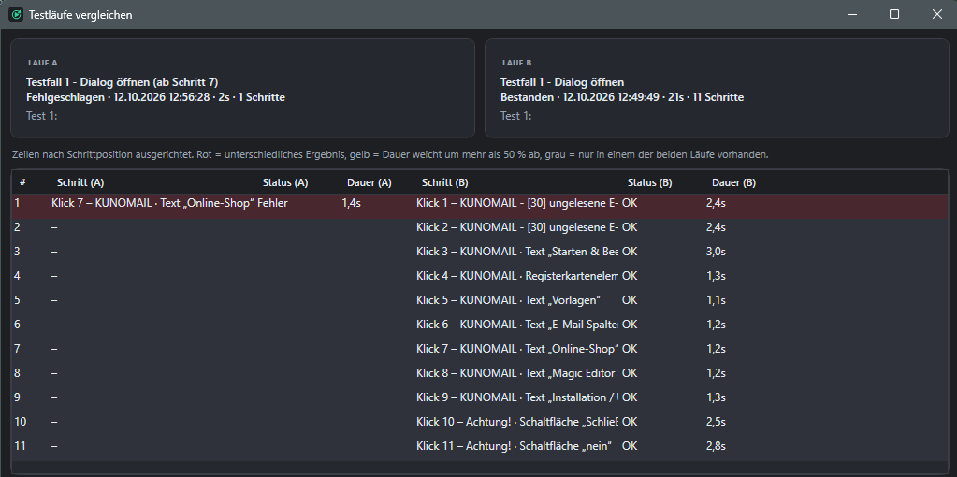Select step B 'Klick 7 – KUNOMAIL Online-Shop'
Screen dimensions: 957x477
point(517,349)
